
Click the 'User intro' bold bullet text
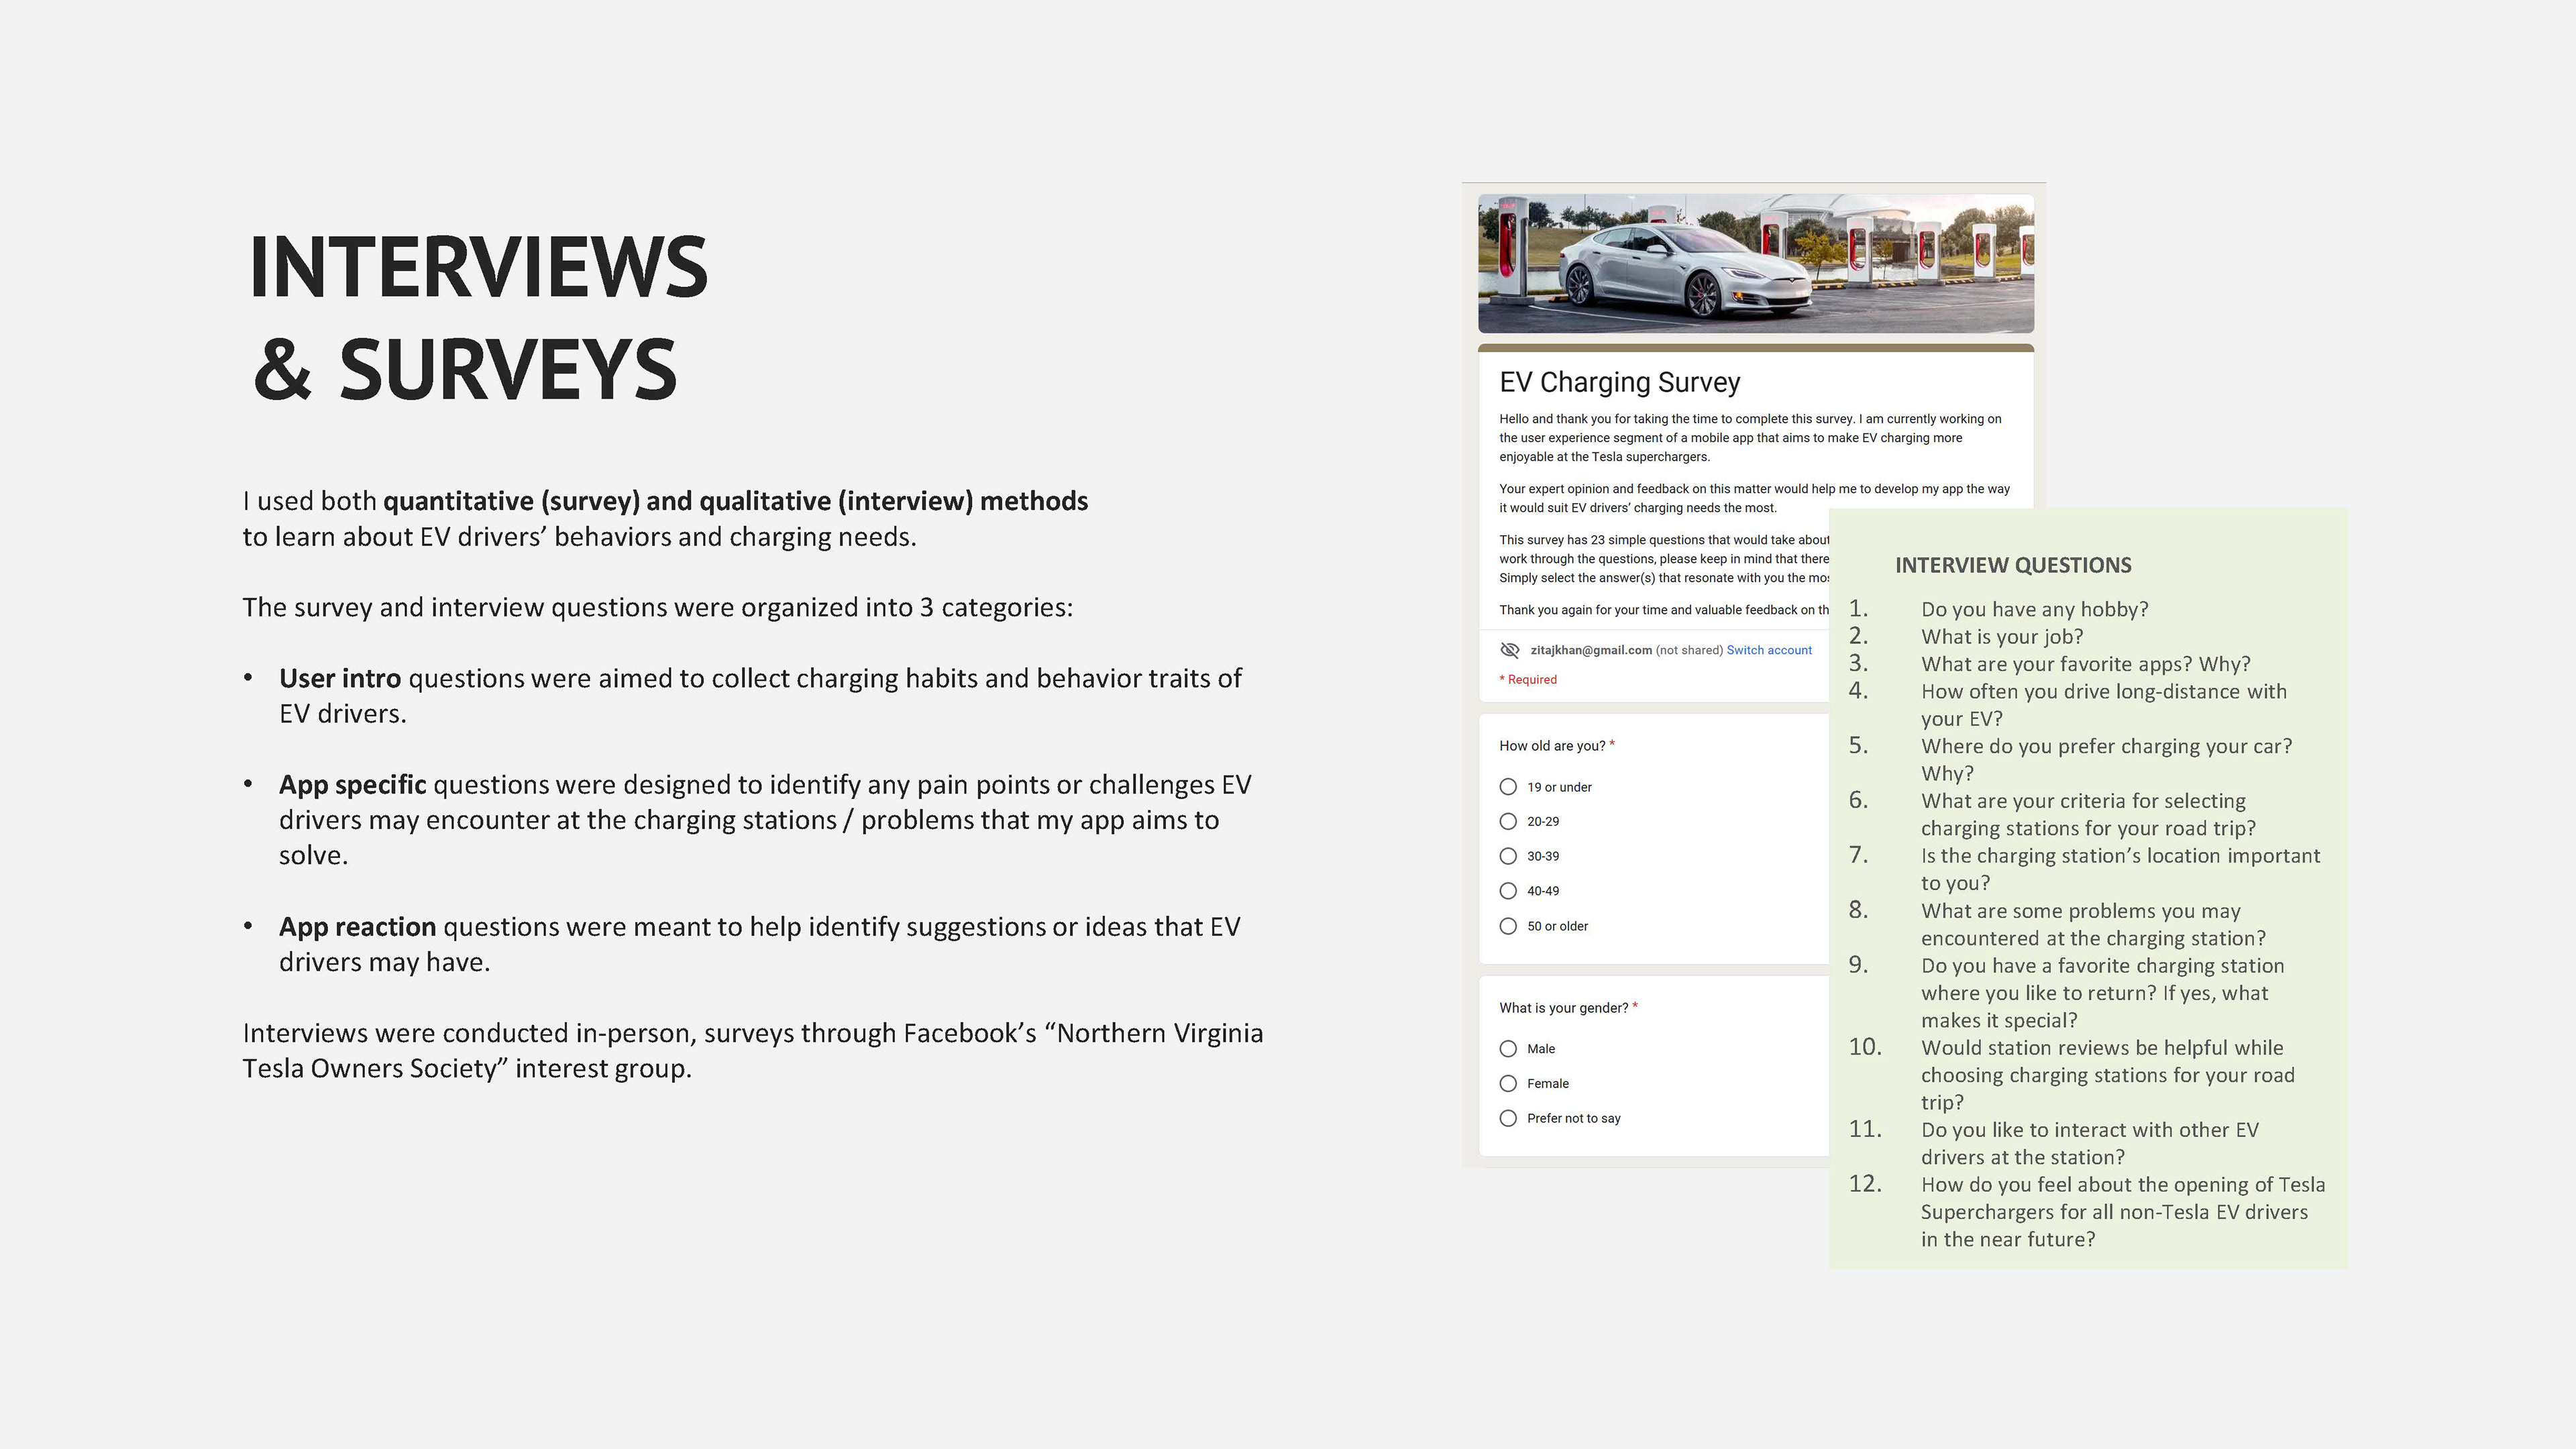(x=339, y=678)
